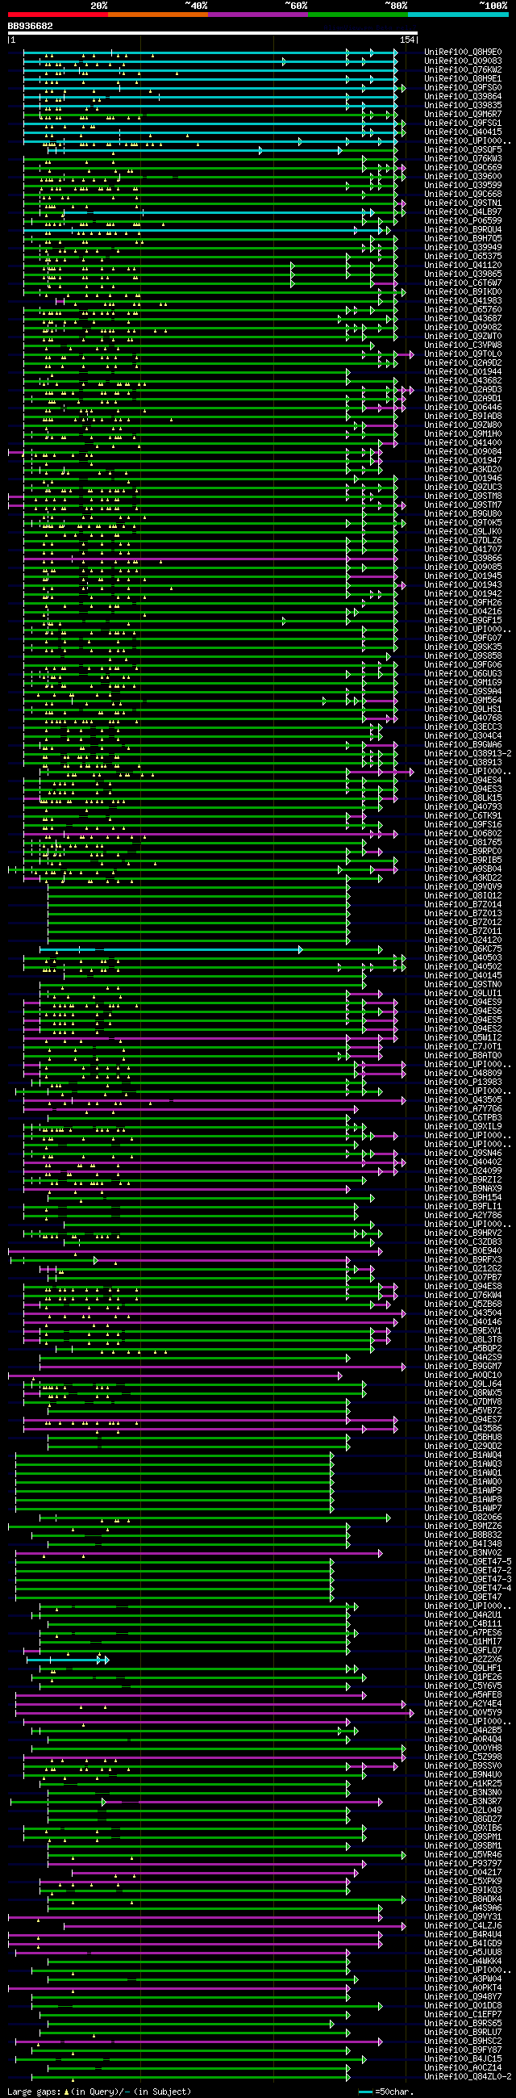Screen dimensions: 516x2098
Task: Select hit UniRef100_Q9M6R7
Action: 463,115
